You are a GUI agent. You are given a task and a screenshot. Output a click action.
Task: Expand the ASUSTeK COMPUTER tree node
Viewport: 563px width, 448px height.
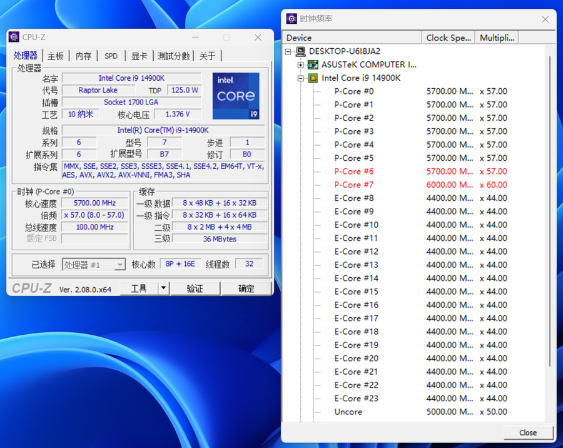[301, 64]
